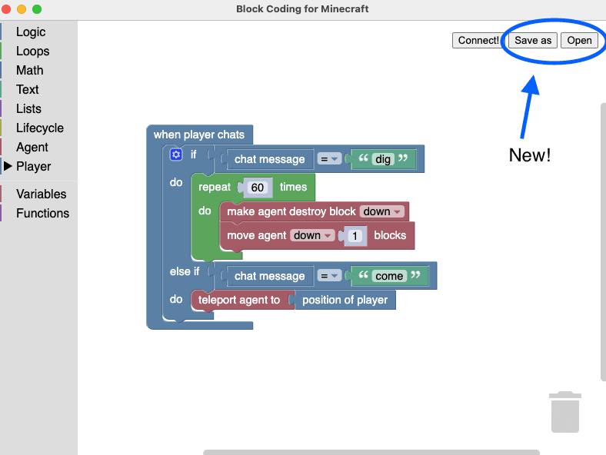Expand the move agent direction dropdown

click(x=312, y=236)
